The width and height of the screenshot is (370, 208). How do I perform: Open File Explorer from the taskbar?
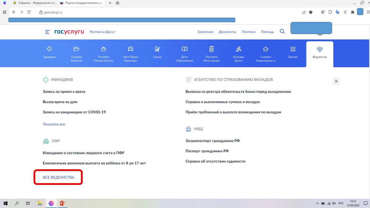(39, 203)
